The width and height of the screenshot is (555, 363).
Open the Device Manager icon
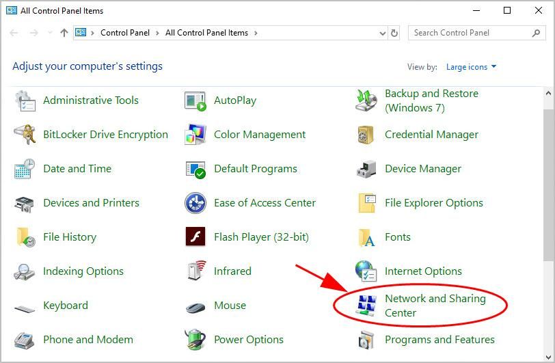click(366, 169)
